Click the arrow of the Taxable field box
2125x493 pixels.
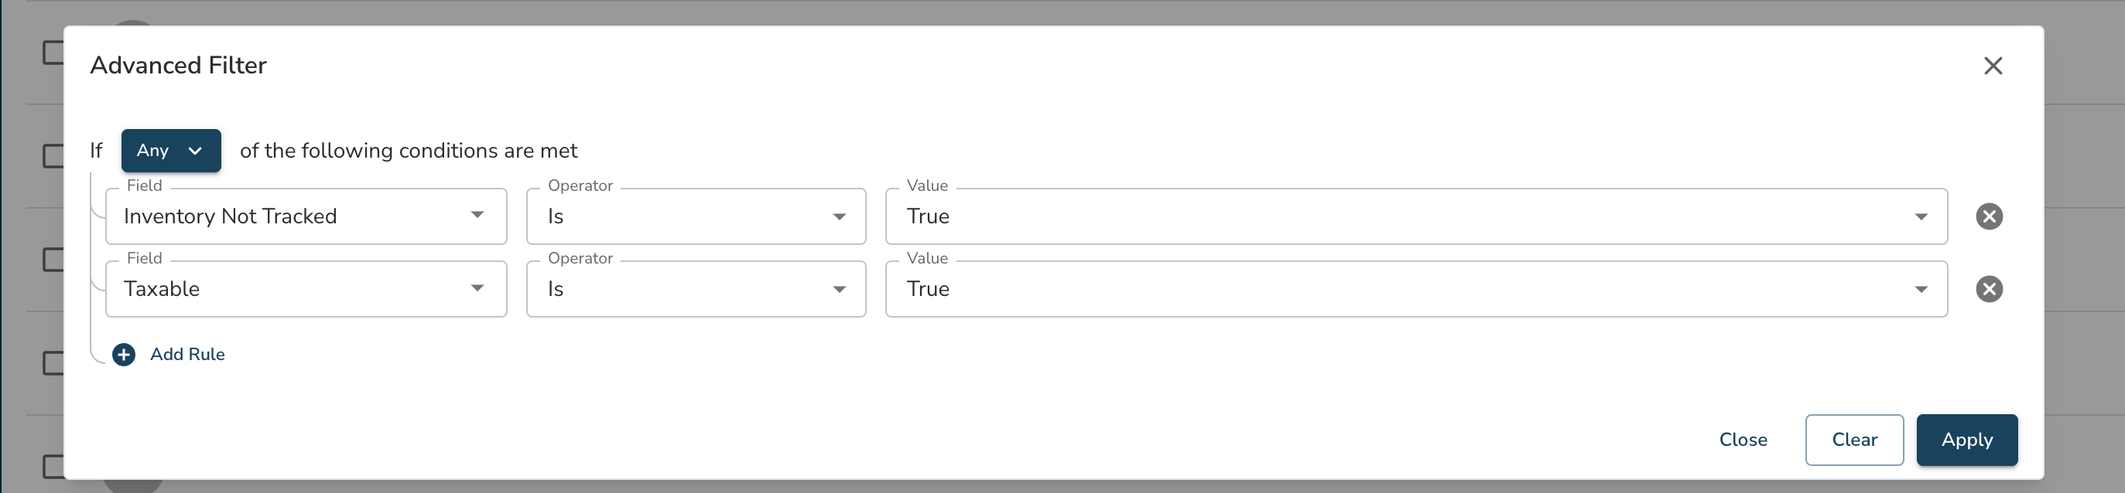click(477, 288)
